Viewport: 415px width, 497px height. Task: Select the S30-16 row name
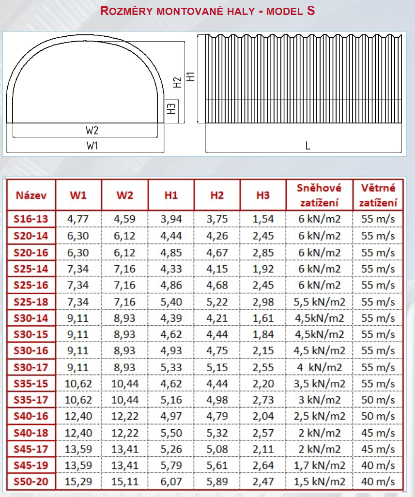[x=31, y=350]
